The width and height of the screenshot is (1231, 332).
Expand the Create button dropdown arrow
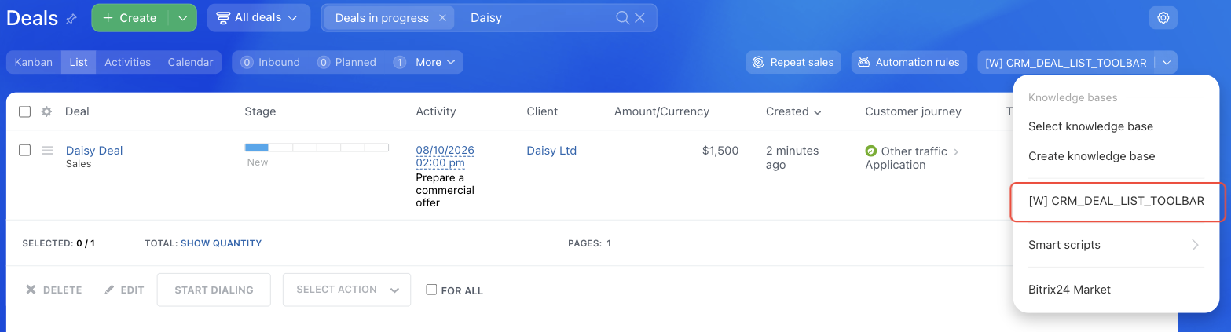182,17
